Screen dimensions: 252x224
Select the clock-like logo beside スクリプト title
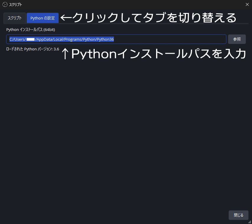click(4, 4)
